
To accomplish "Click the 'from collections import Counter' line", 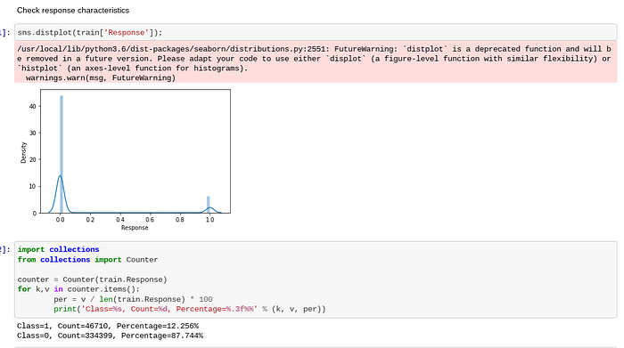I will [x=87, y=260].
